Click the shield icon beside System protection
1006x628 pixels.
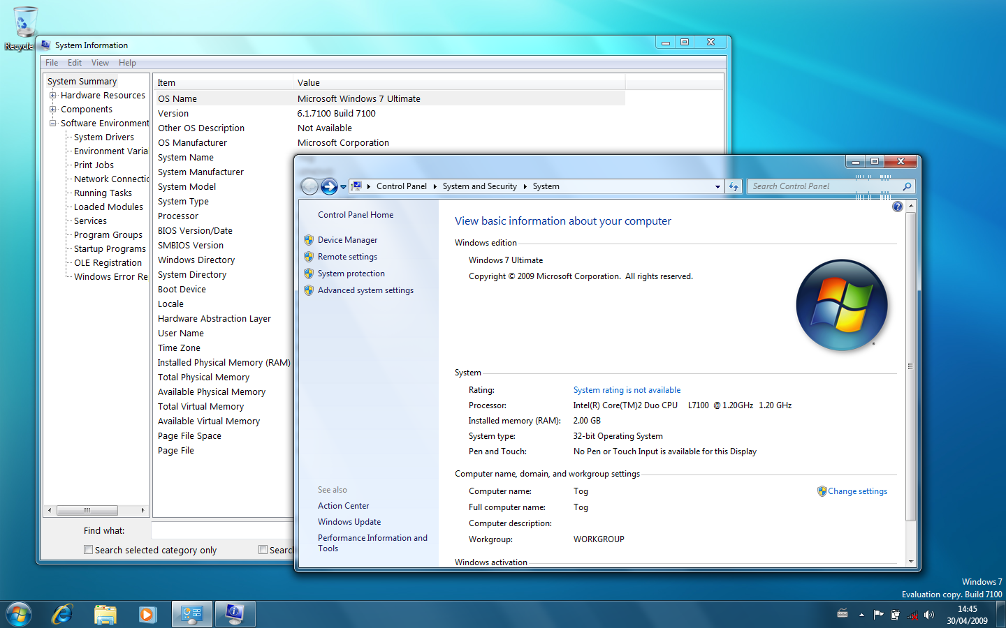[309, 273]
